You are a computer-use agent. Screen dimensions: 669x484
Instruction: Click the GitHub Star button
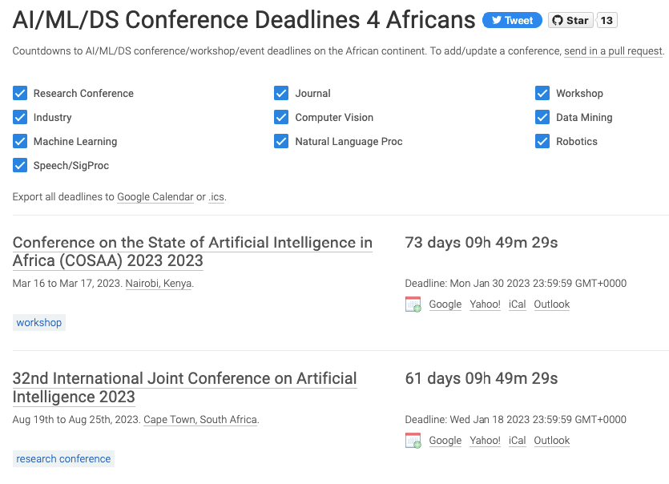click(x=570, y=21)
